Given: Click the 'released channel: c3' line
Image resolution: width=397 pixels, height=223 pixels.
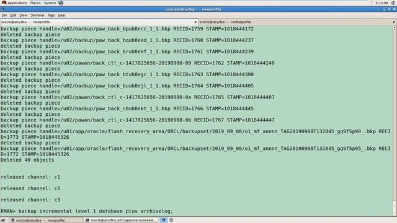Looking at the screenshot, I should [x=30, y=199].
